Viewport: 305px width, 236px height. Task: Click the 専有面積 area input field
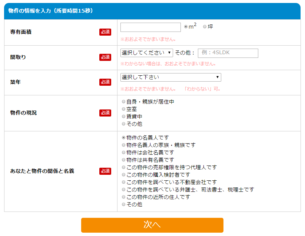click(150, 27)
